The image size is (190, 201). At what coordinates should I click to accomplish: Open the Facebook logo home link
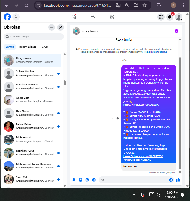(7, 17)
